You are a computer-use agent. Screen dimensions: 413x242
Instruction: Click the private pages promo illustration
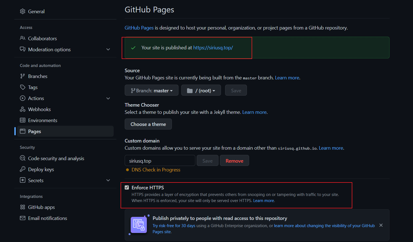(x=139, y=225)
